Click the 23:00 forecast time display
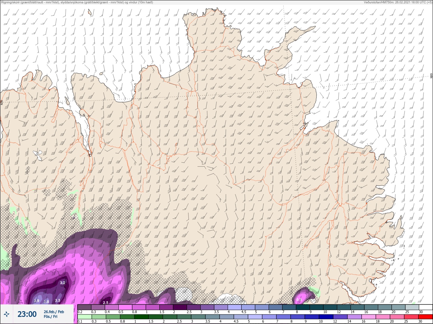This screenshot has height=324, width=433. click(27, 314)
